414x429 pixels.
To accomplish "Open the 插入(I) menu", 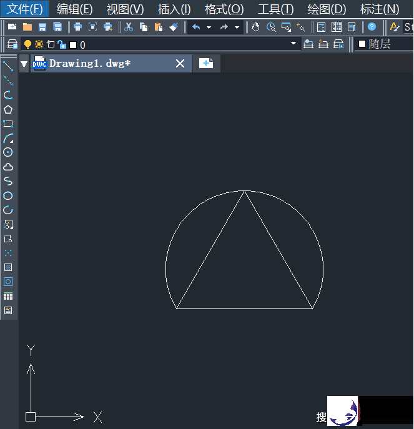I will [x=174, y=9].
